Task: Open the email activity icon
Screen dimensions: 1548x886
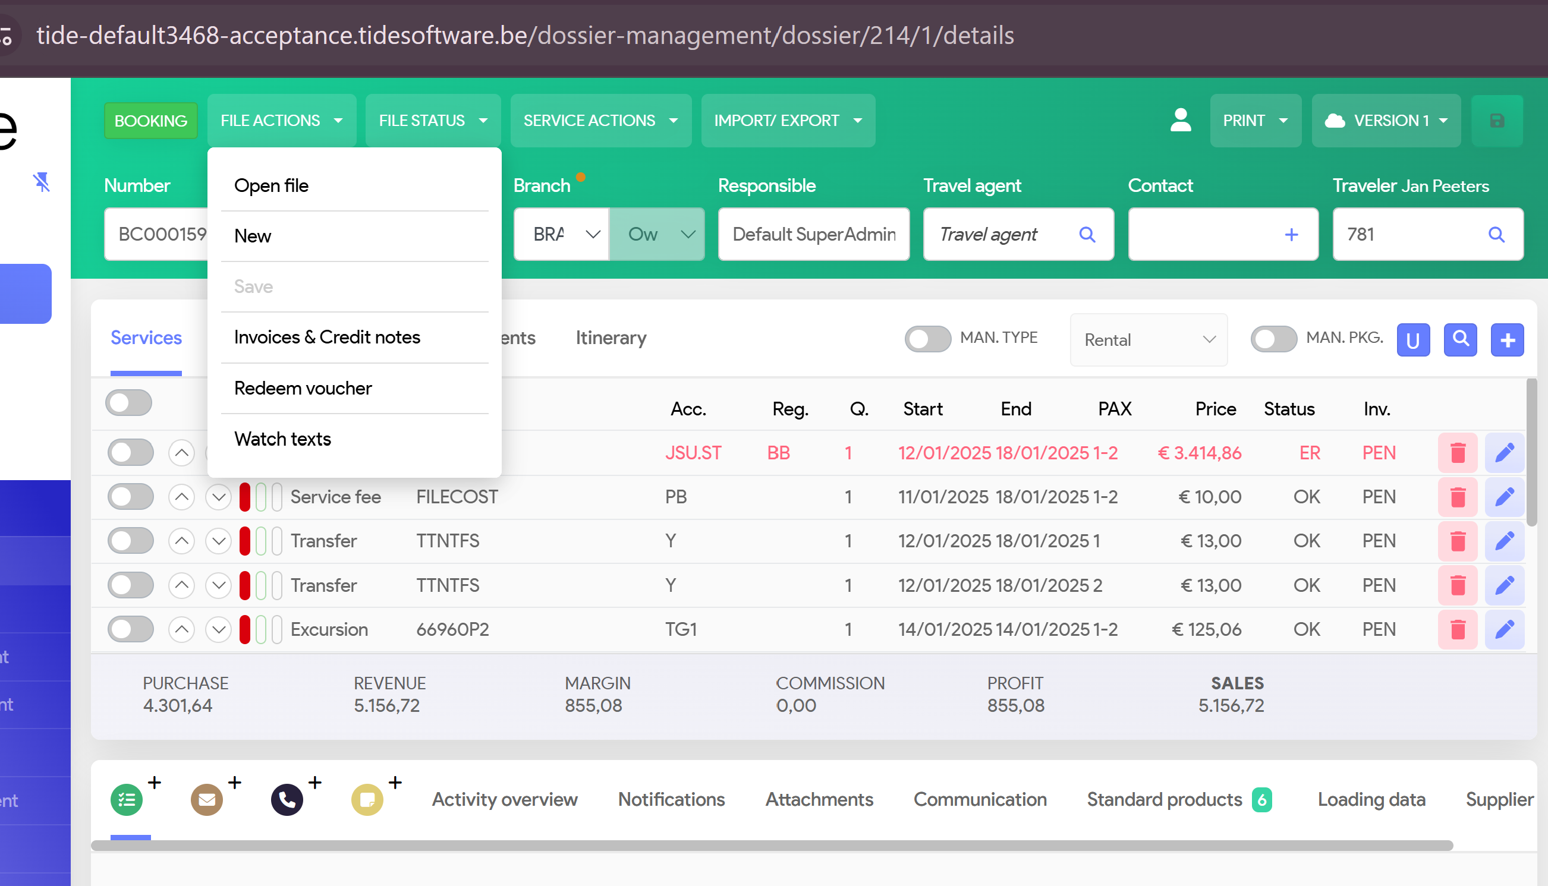Action: tap(206, 800)
